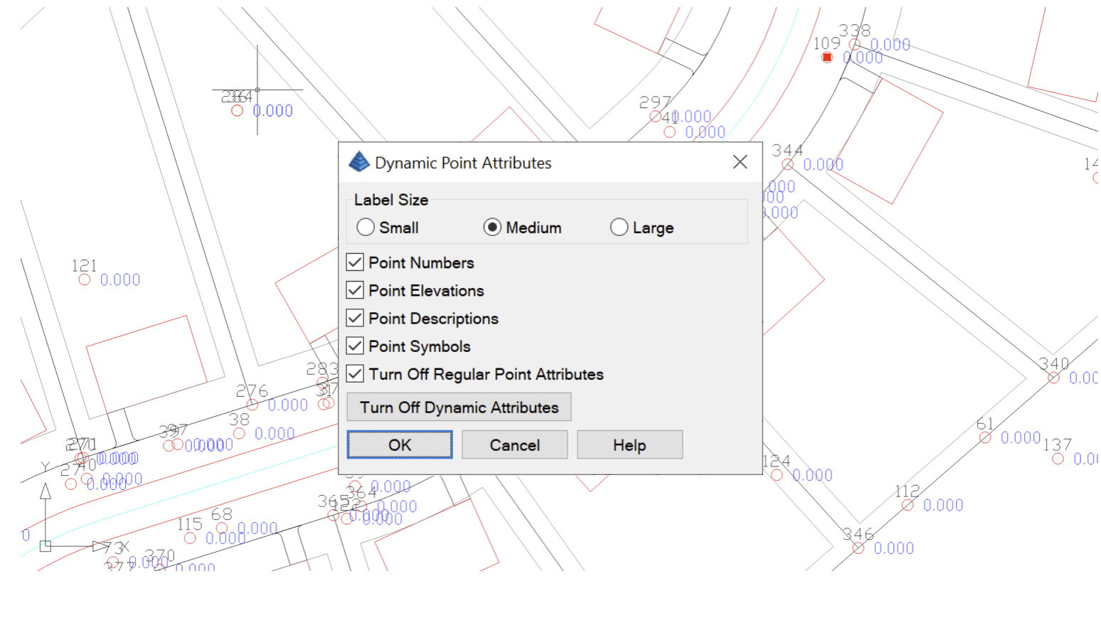
Task: Dismiss the dialog with Cancel
Action: (x=514, y=444)
